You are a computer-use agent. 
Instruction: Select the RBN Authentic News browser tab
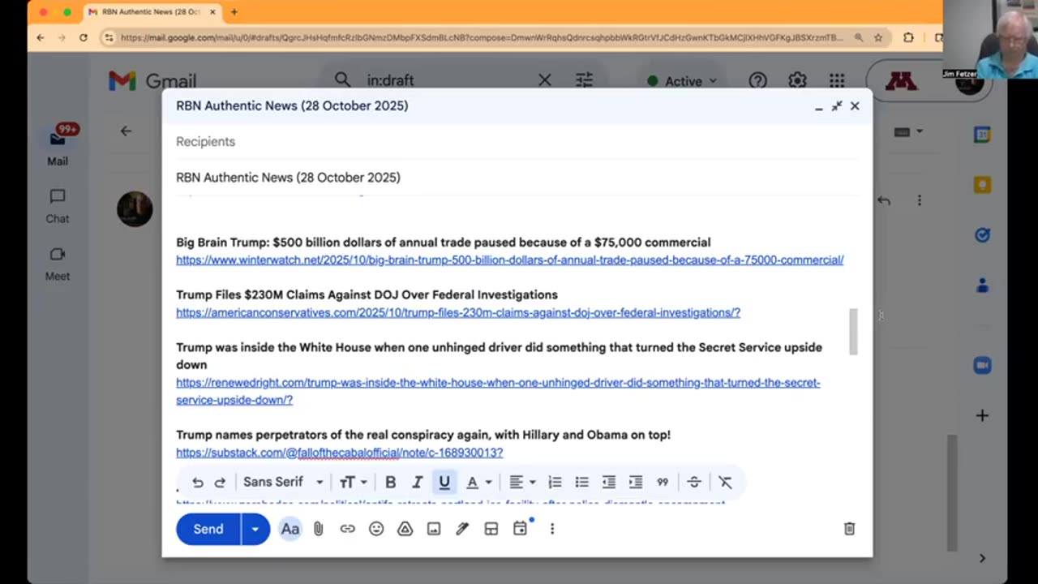pyautogui.click(x=152, y=12)
